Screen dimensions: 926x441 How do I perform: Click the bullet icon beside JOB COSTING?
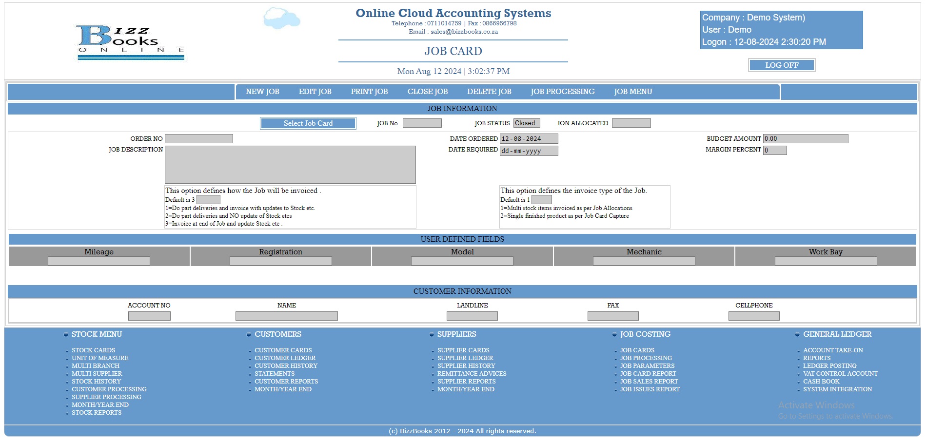pyautogui.click(x=614, y=335)
